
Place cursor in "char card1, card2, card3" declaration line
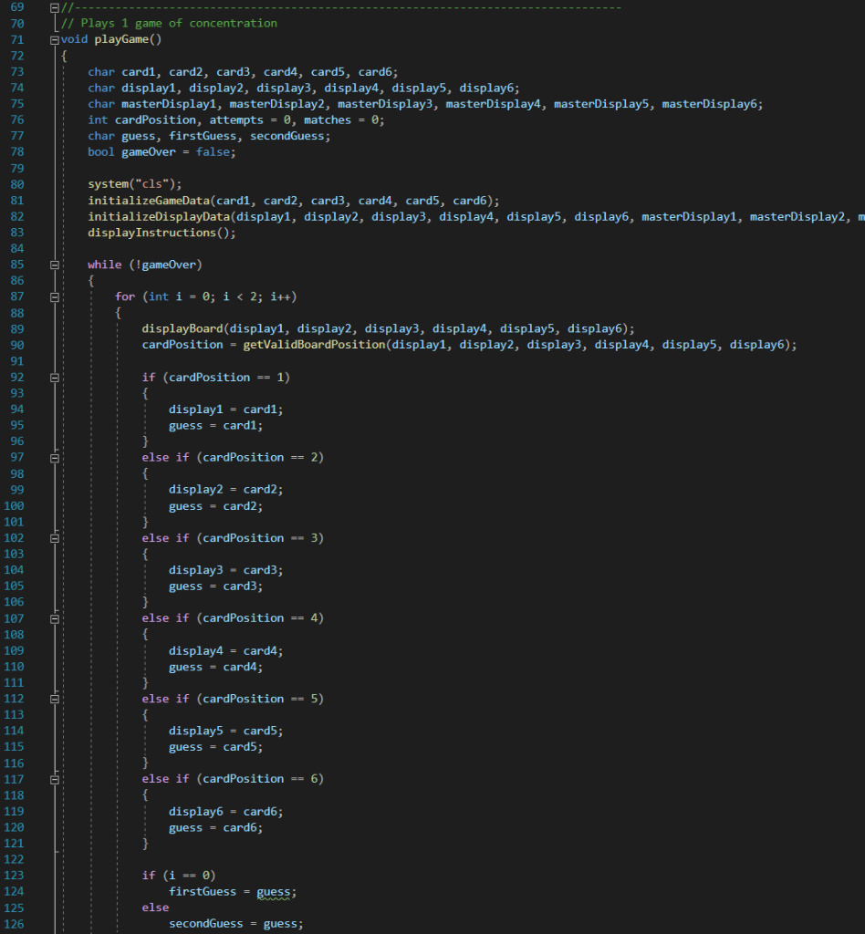tap(243, 71)
